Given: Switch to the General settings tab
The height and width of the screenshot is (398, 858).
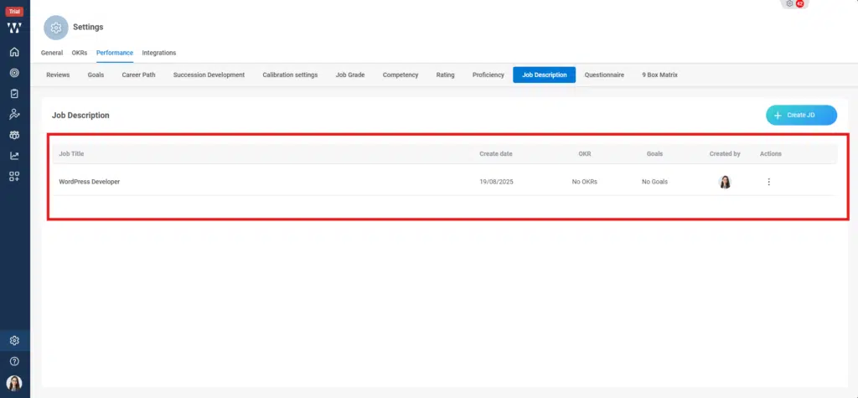Looking at the screenshot, I should point(52,53).
